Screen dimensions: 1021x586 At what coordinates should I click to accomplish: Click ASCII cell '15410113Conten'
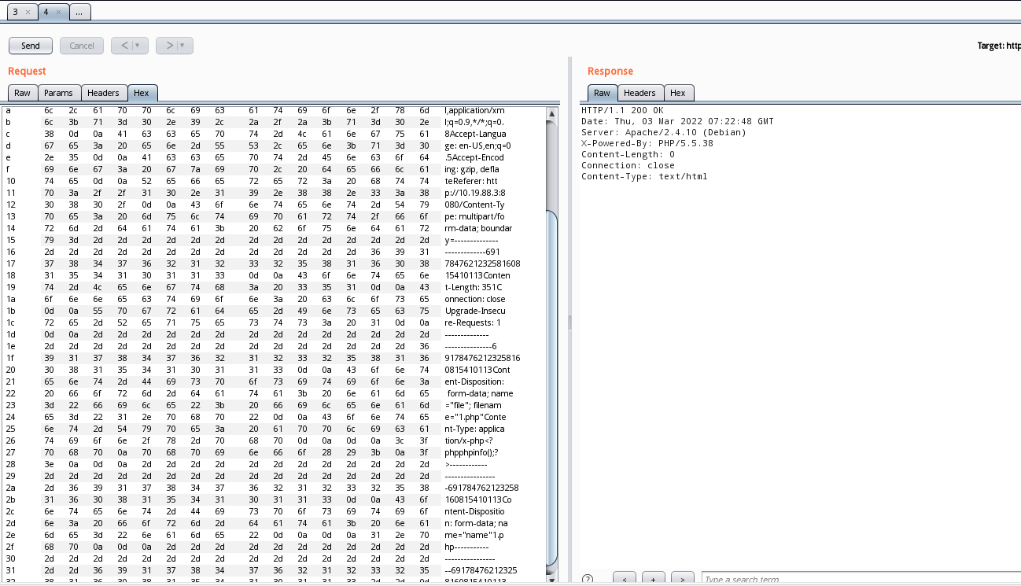coord(477,275)
